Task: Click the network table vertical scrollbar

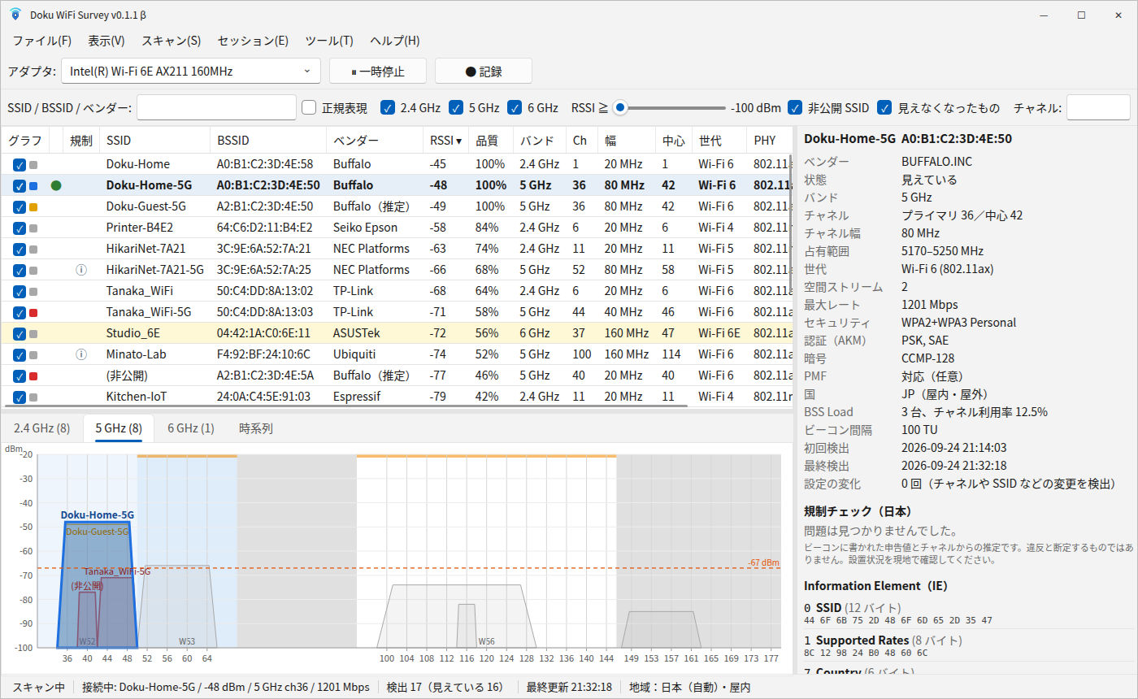Action: (x=791, y=224)
